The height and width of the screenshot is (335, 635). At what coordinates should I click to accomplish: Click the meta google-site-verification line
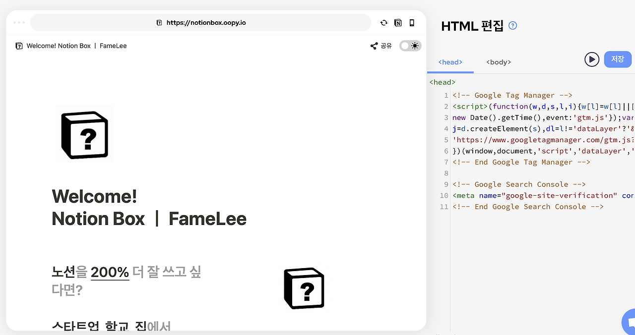pyautogui.click(x=544, y=195)
